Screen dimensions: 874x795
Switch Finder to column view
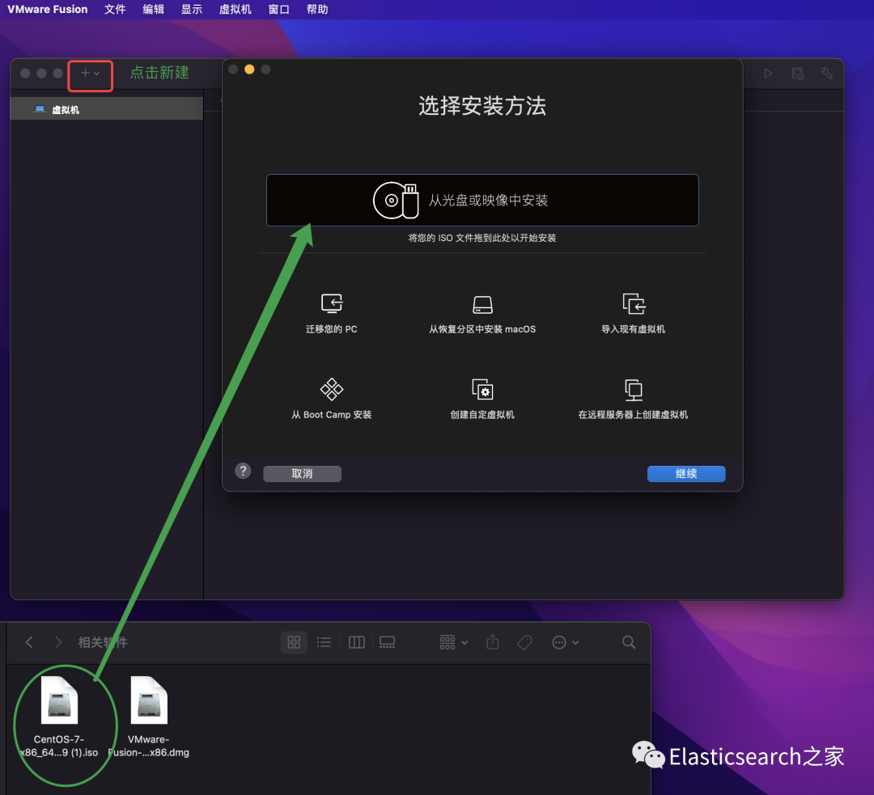coord(357,642)
